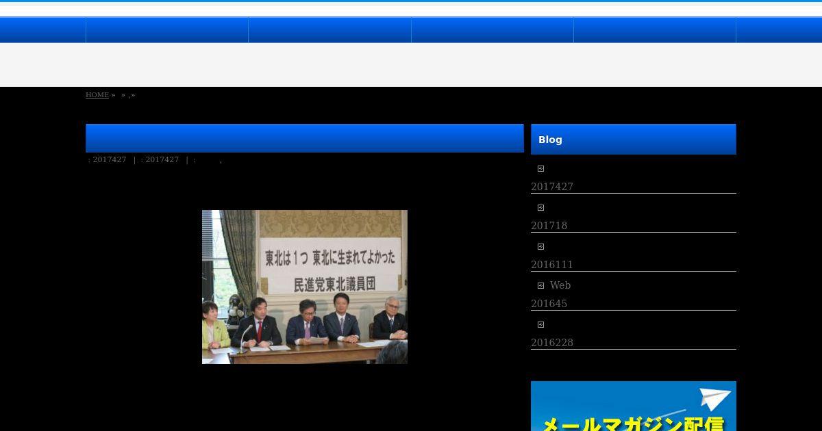
Task: Open the Web blog entry link
Action: (560, 285)
